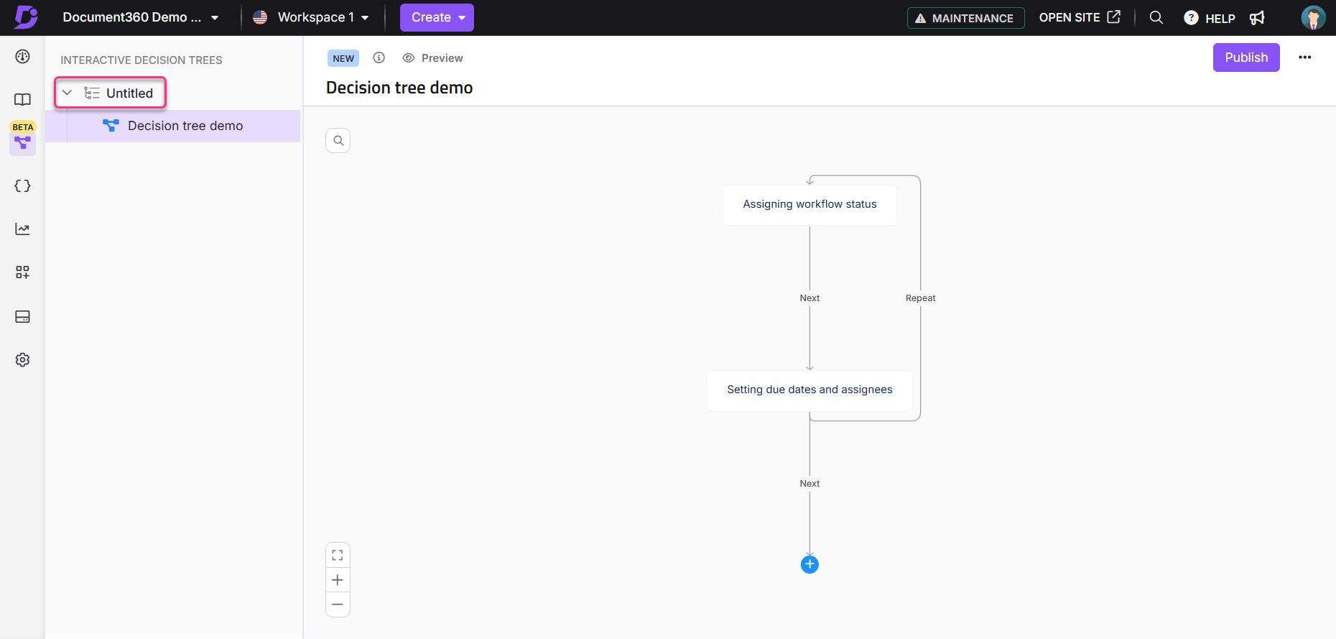The height and width of the screenshot is (639, 1336).
Task: Open the Workspace 1 dropdown
Action: (311, 17)
